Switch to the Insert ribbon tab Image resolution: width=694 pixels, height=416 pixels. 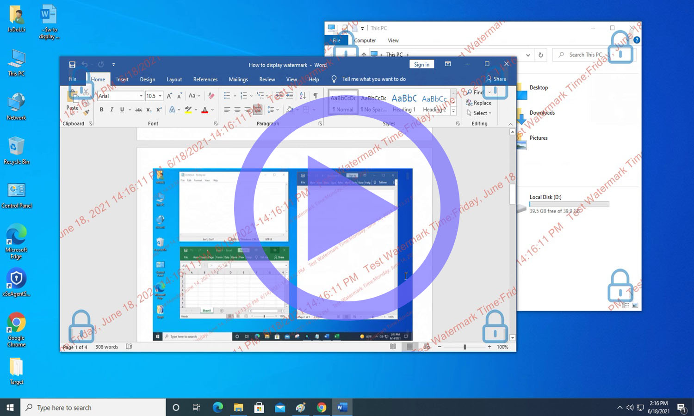pyautogui.click(x=122, y=80)
